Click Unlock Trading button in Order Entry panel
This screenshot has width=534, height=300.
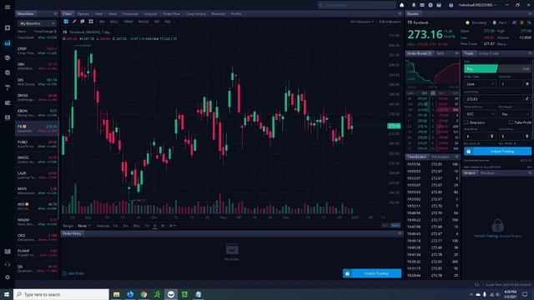click(x=372, y=273)
